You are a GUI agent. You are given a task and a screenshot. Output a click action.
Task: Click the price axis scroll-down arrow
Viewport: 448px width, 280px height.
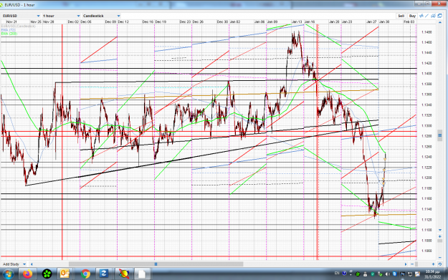pos(440,230)
